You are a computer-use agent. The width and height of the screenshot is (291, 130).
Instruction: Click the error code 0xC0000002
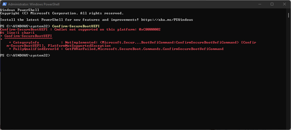[x=150, y=29]
